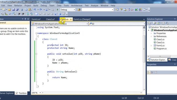
Task: Copy selection using the toolbar
Action: (x=26, y=10)
